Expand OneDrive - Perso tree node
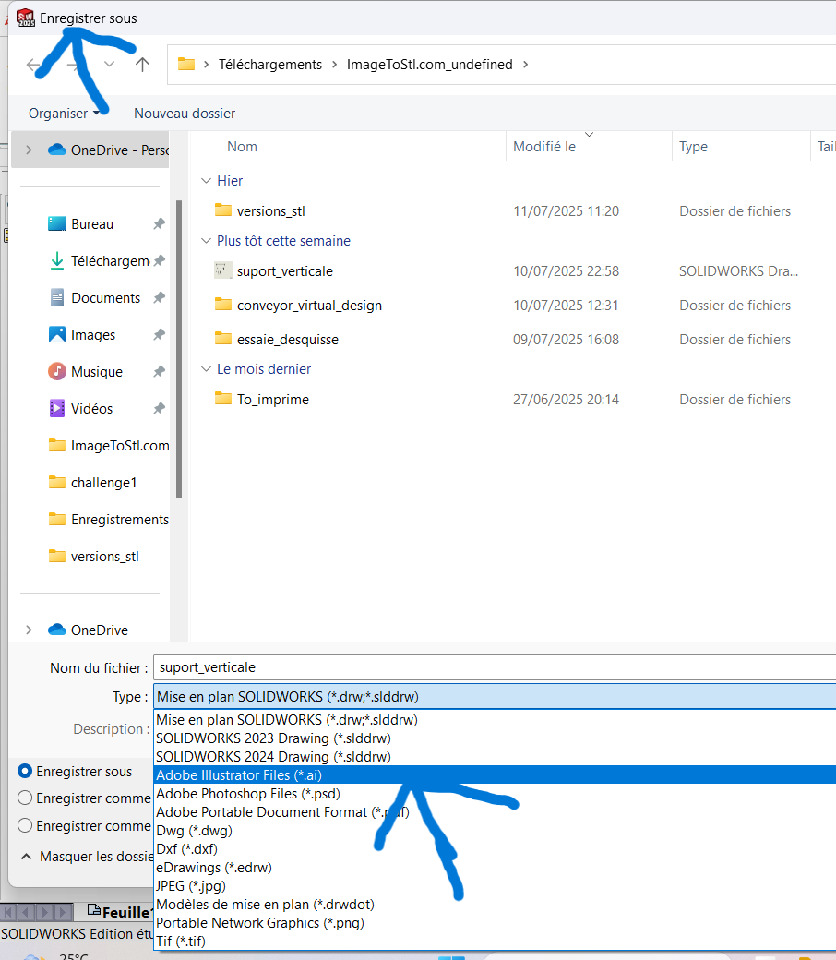The height and width of the screenshot is (960, 836). click(x=29, y=150)
